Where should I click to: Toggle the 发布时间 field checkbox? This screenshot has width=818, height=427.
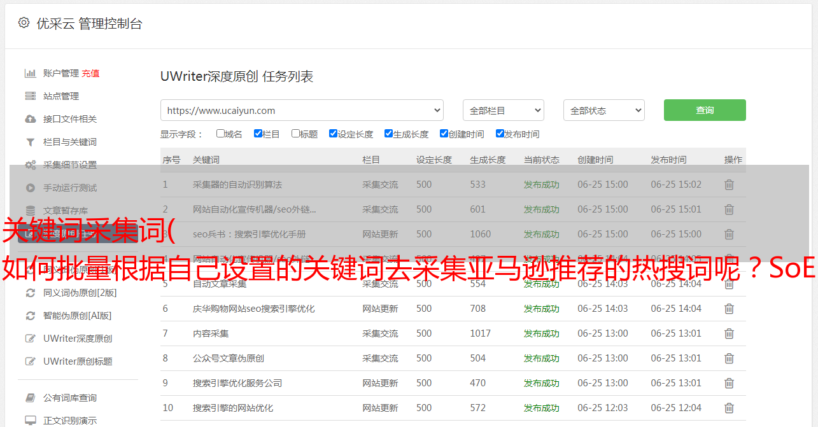(500, 134)
